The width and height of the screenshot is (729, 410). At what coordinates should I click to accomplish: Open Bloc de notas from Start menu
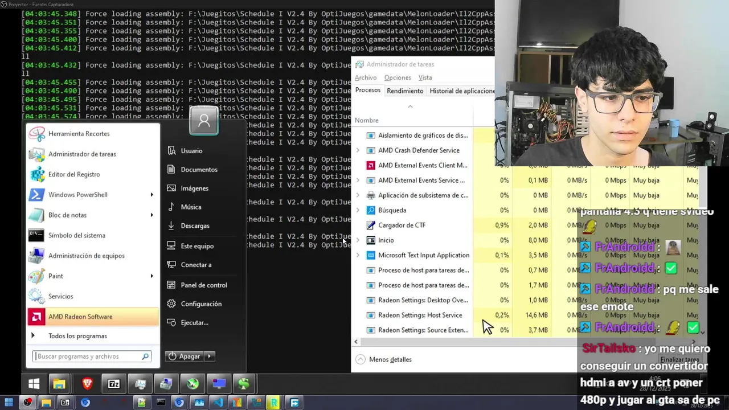pos(93,215)
